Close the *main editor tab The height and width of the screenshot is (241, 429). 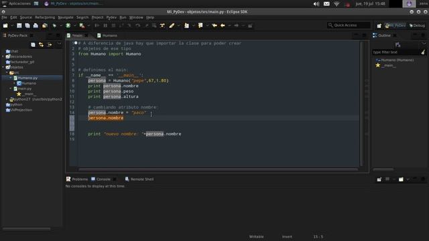coord(86,35)
